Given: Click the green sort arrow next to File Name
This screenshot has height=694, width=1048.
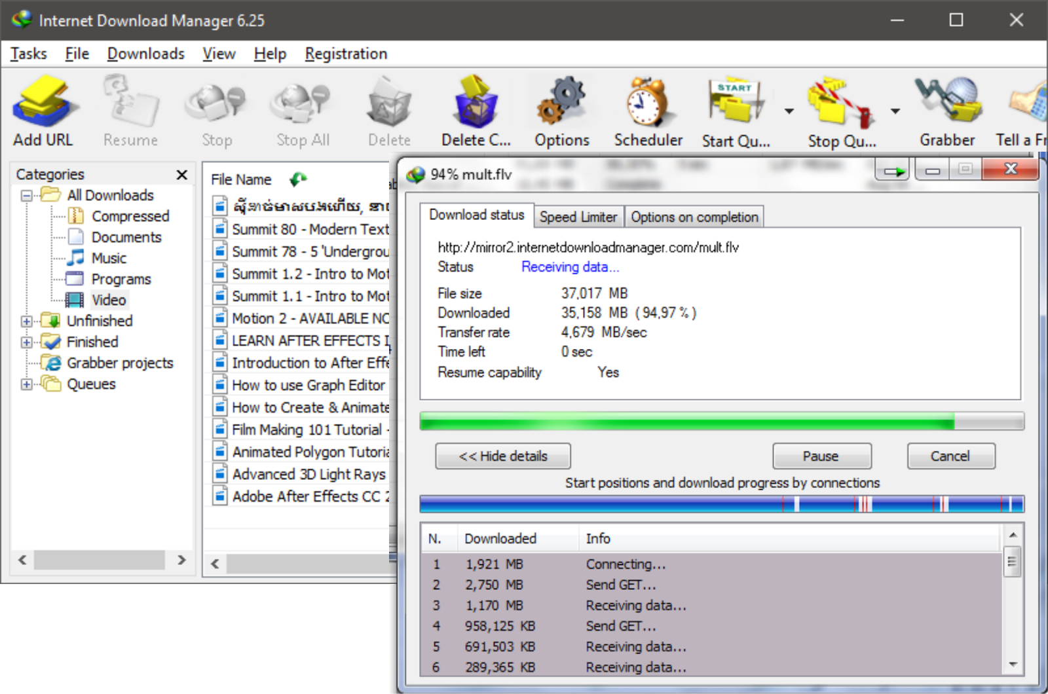Looking at the screenshot, I should (x=298, y=179).
